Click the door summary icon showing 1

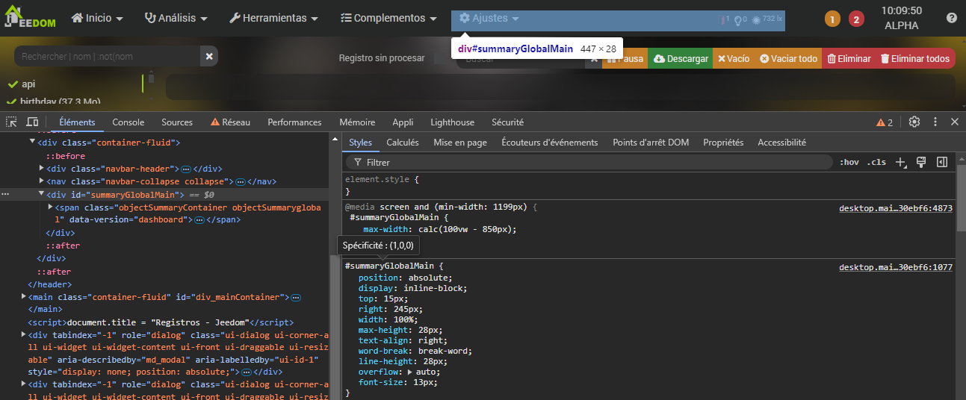725,20
